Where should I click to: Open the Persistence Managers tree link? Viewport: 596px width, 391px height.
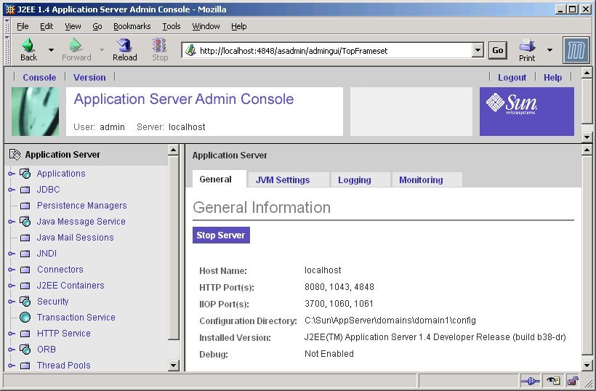point(81,206)
